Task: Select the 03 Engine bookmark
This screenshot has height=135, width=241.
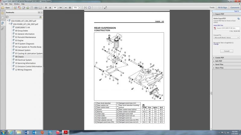Action: [19, 40]
